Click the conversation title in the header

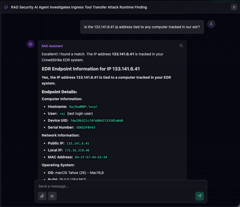click(x=79, y=7)
